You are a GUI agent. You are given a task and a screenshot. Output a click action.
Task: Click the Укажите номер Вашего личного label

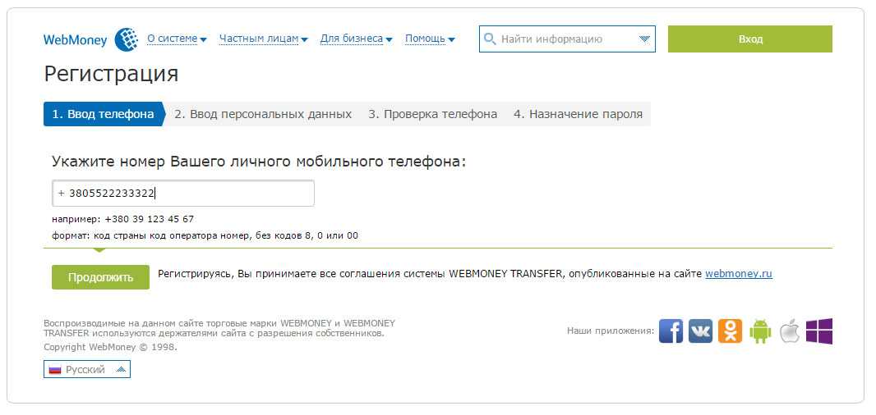pyautogui.click(x=259, y=162)
